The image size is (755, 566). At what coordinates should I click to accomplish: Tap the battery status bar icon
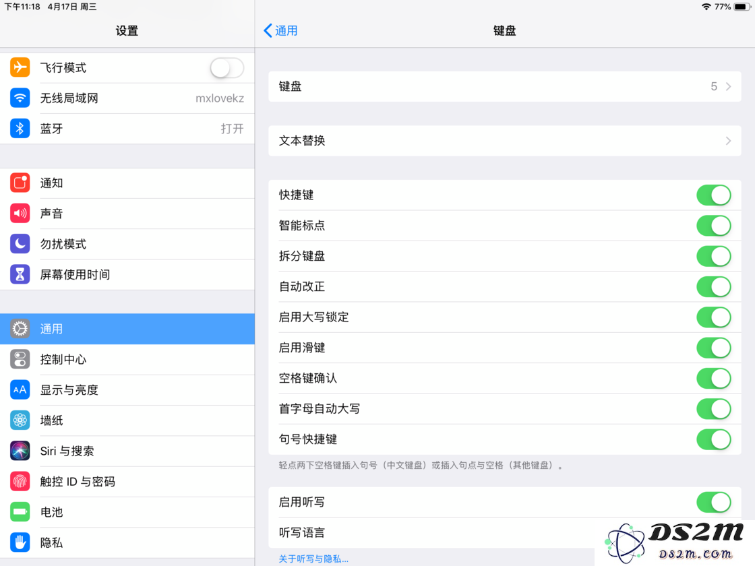[x=742, y=7]
